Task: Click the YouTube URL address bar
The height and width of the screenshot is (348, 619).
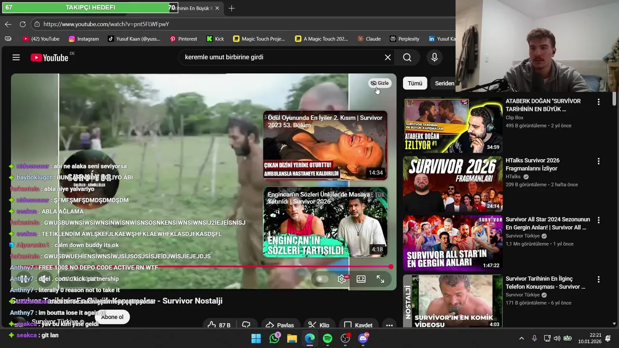Action: 242,24
